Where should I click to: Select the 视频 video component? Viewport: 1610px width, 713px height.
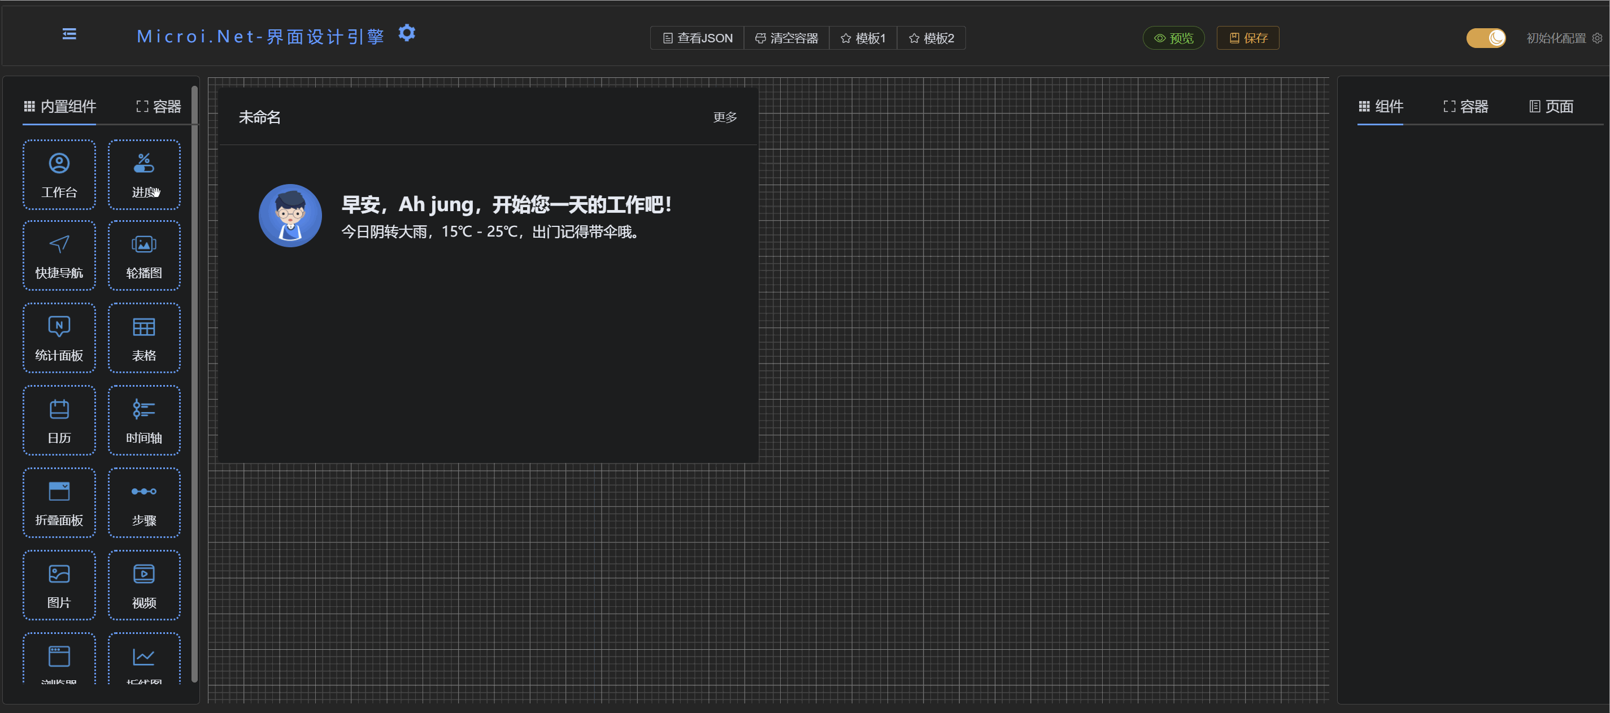[143, 585]
